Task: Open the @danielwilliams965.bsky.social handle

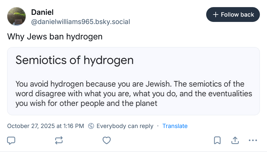Action: (x=80, y=22)
